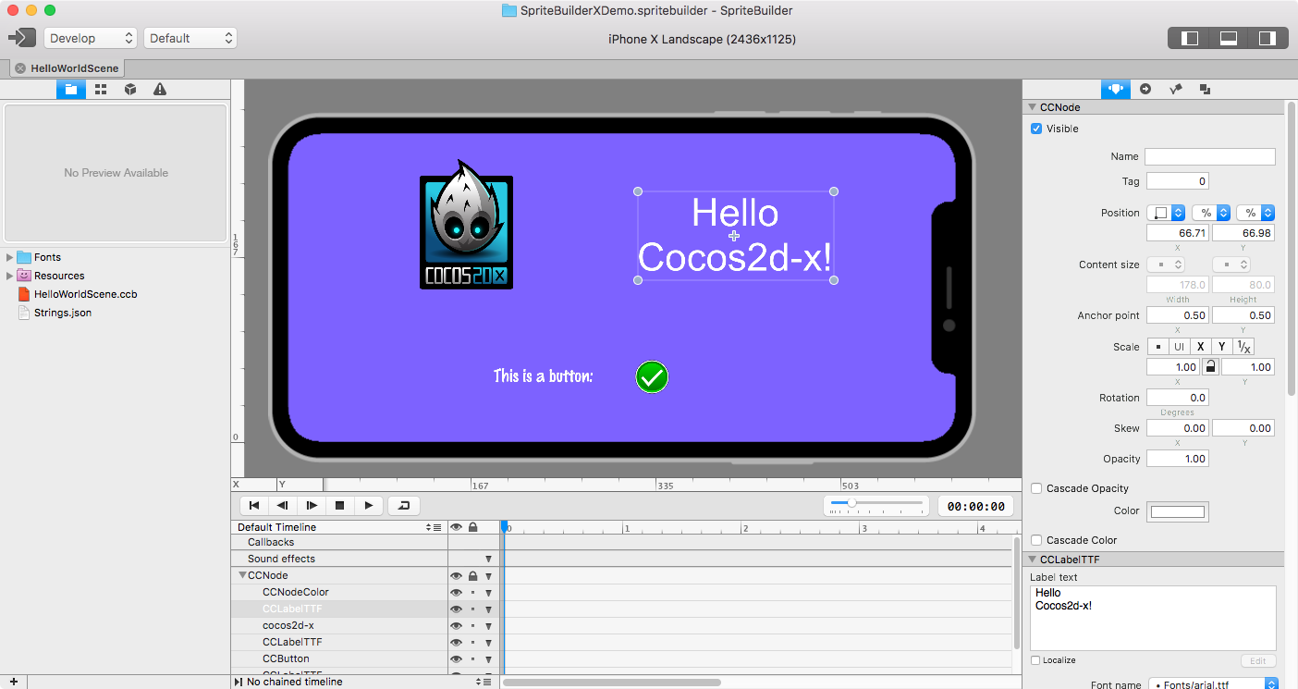This screenshot has width=1298, height=689.
Task: Open the tileless editor view tab
Action: pyautogui.click(x=101, y=89)
